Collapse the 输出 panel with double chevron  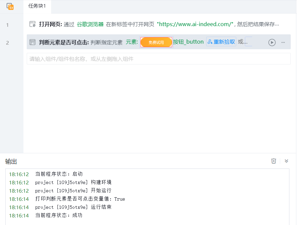point(286,161)
